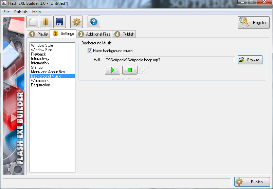
Task: Open the Help menu
Action: tap(36, 12)
